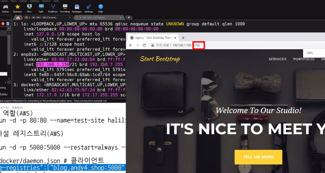
Task: Open the mobaxterm.mobatek.net link
Action: tap(90, 101)
